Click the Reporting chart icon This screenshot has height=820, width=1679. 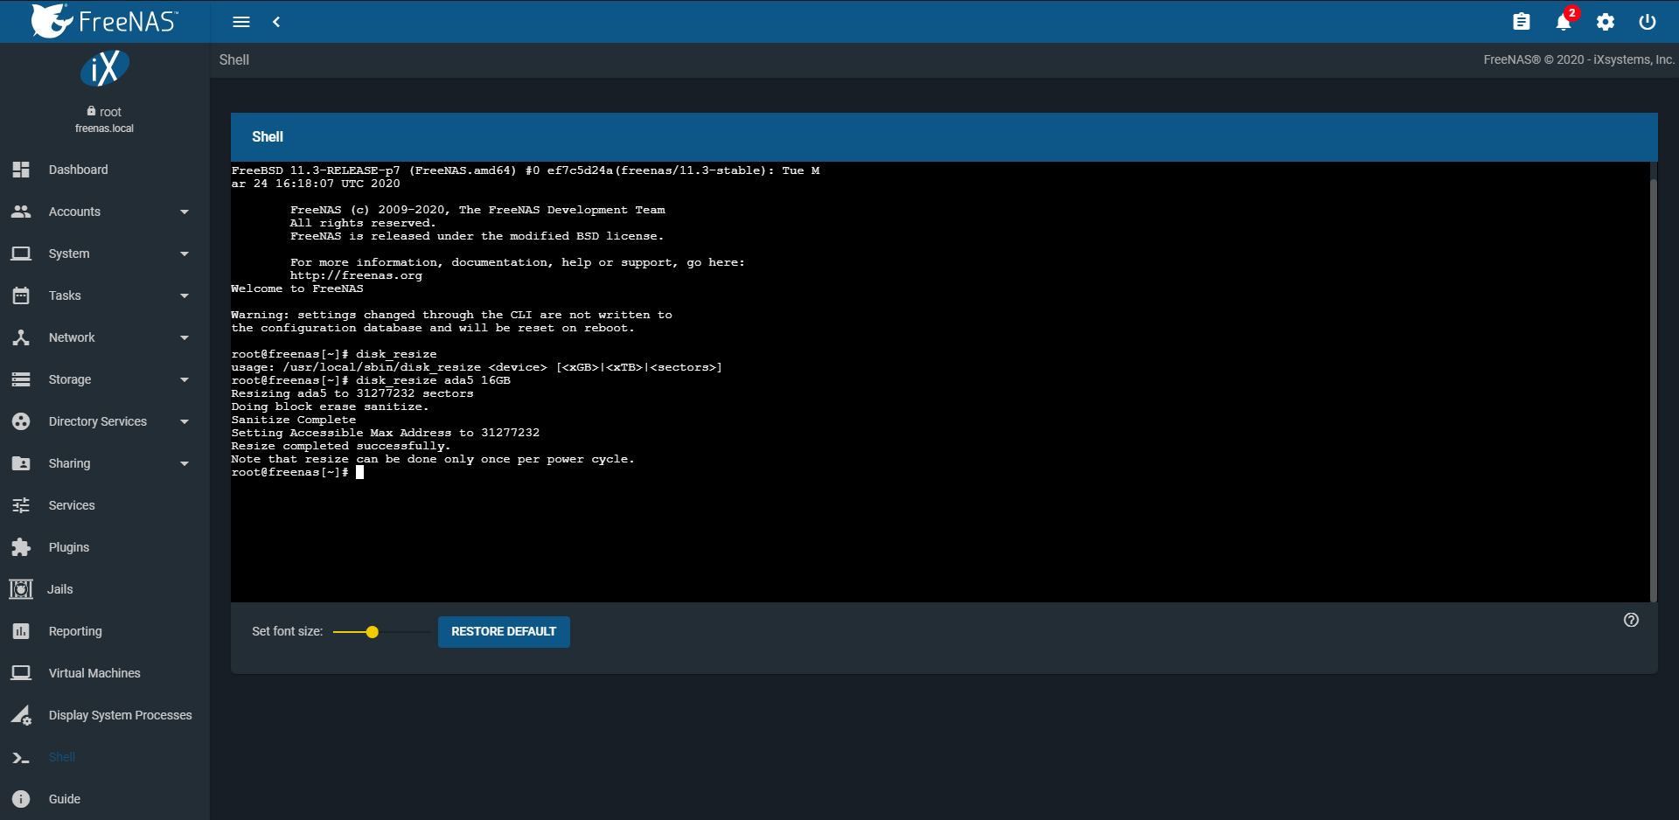pos(21,631)
